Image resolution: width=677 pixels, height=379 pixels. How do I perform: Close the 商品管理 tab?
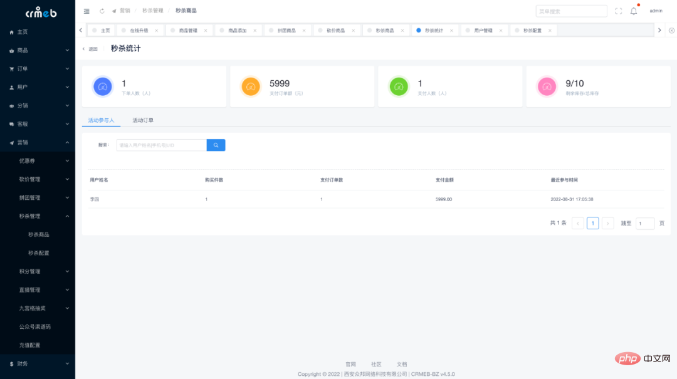tap(206, 31)
